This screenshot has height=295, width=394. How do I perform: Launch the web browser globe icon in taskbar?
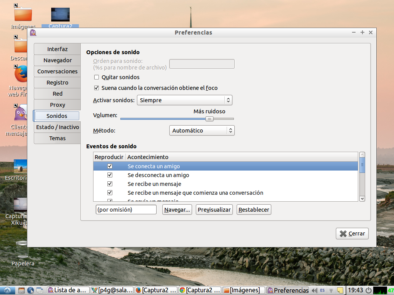(31, 290)
